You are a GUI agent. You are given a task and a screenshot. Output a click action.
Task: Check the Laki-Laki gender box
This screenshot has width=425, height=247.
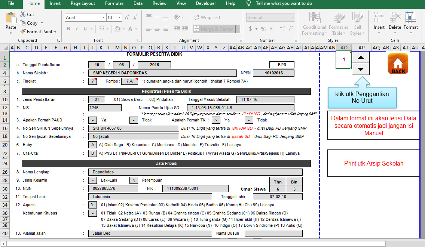(93, 180)
